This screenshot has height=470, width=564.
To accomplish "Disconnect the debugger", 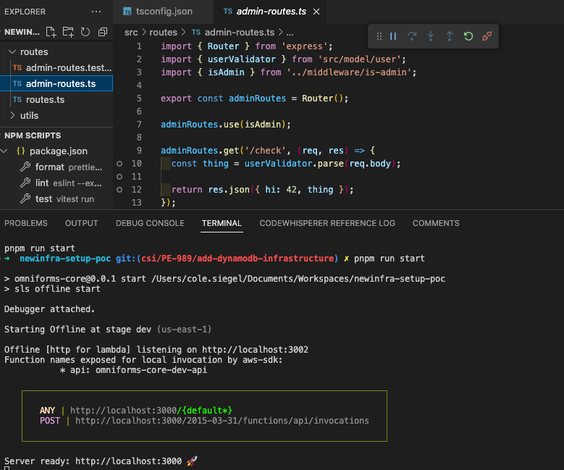I will point(487,36).
